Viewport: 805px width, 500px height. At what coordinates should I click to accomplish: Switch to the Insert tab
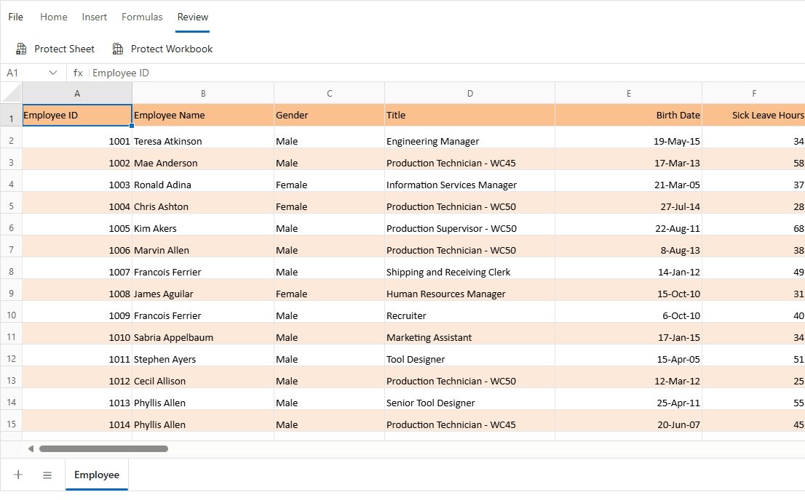[95, 17]
